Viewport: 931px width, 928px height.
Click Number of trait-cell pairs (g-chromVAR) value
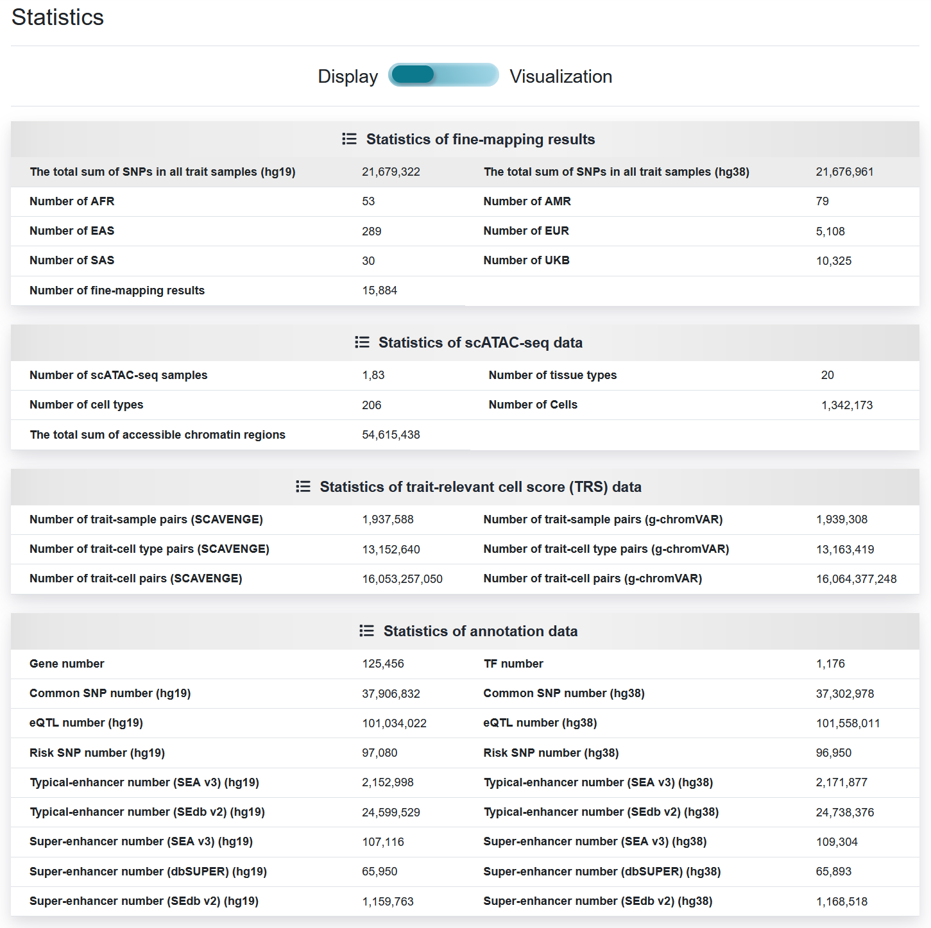click(x=857, y=579)
